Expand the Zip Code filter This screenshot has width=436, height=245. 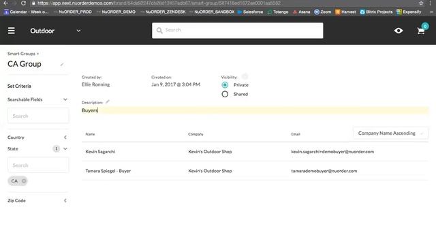[x=65, y=201]
